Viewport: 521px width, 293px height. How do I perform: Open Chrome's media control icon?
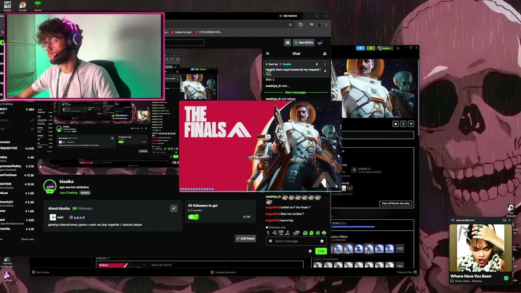(311, 24)
